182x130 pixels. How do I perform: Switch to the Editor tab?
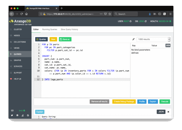36,29
